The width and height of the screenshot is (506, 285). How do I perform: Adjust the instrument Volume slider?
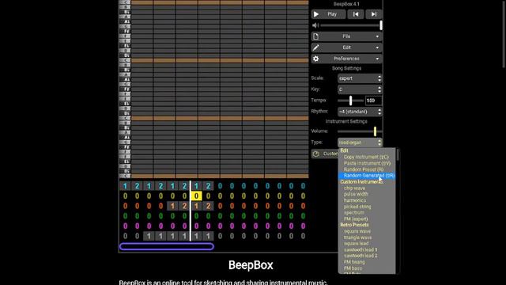click(x=360, y=131)
